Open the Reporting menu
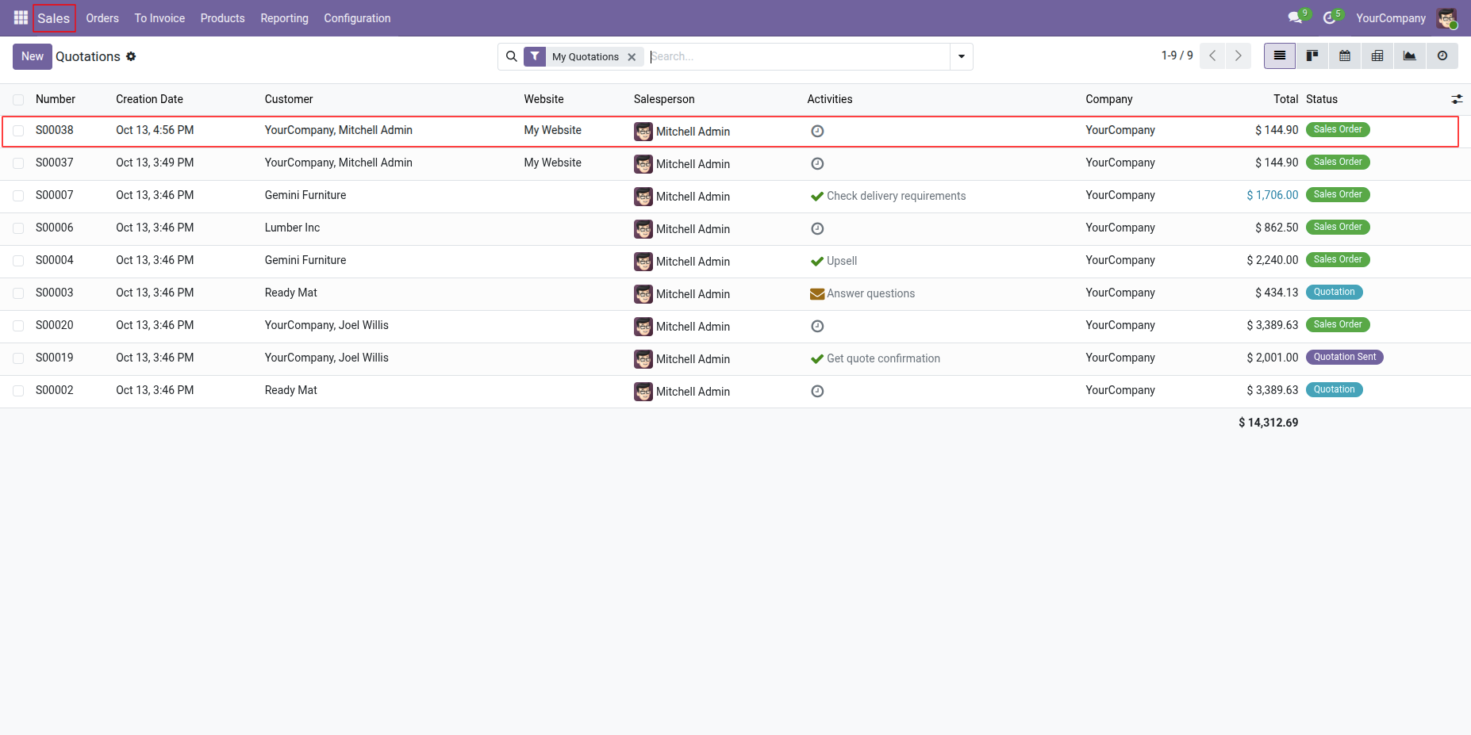 pos(284,18)
